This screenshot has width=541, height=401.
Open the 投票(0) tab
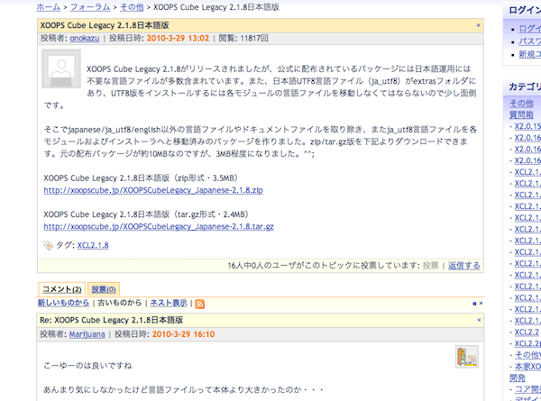[x=104, y=289]
